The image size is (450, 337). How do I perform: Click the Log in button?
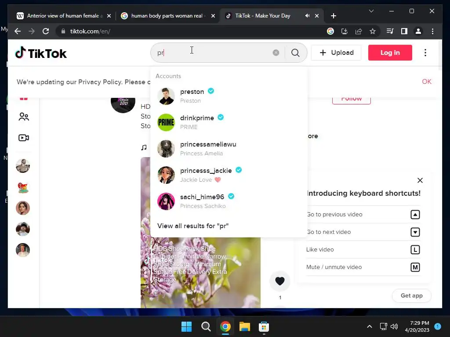390,53
